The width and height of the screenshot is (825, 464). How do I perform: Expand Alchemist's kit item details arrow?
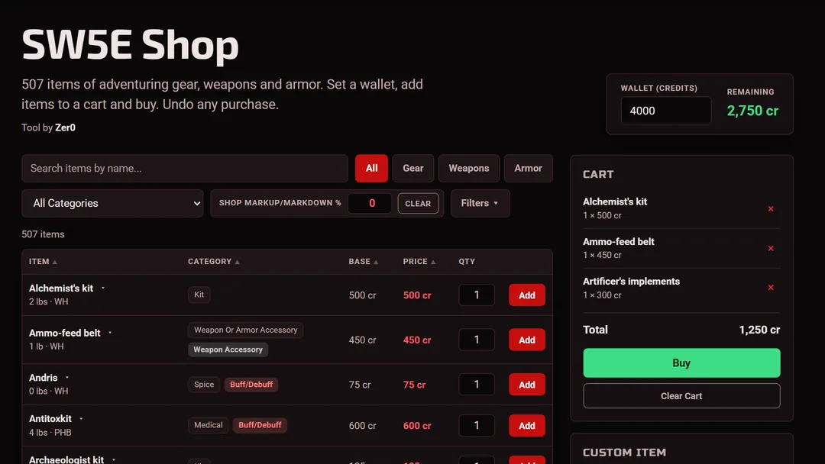[x=103, y=288]
